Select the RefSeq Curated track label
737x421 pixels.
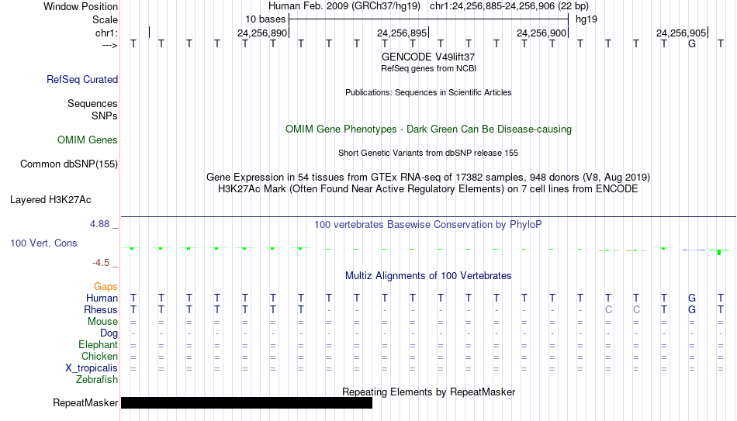[x=82, y=79]
